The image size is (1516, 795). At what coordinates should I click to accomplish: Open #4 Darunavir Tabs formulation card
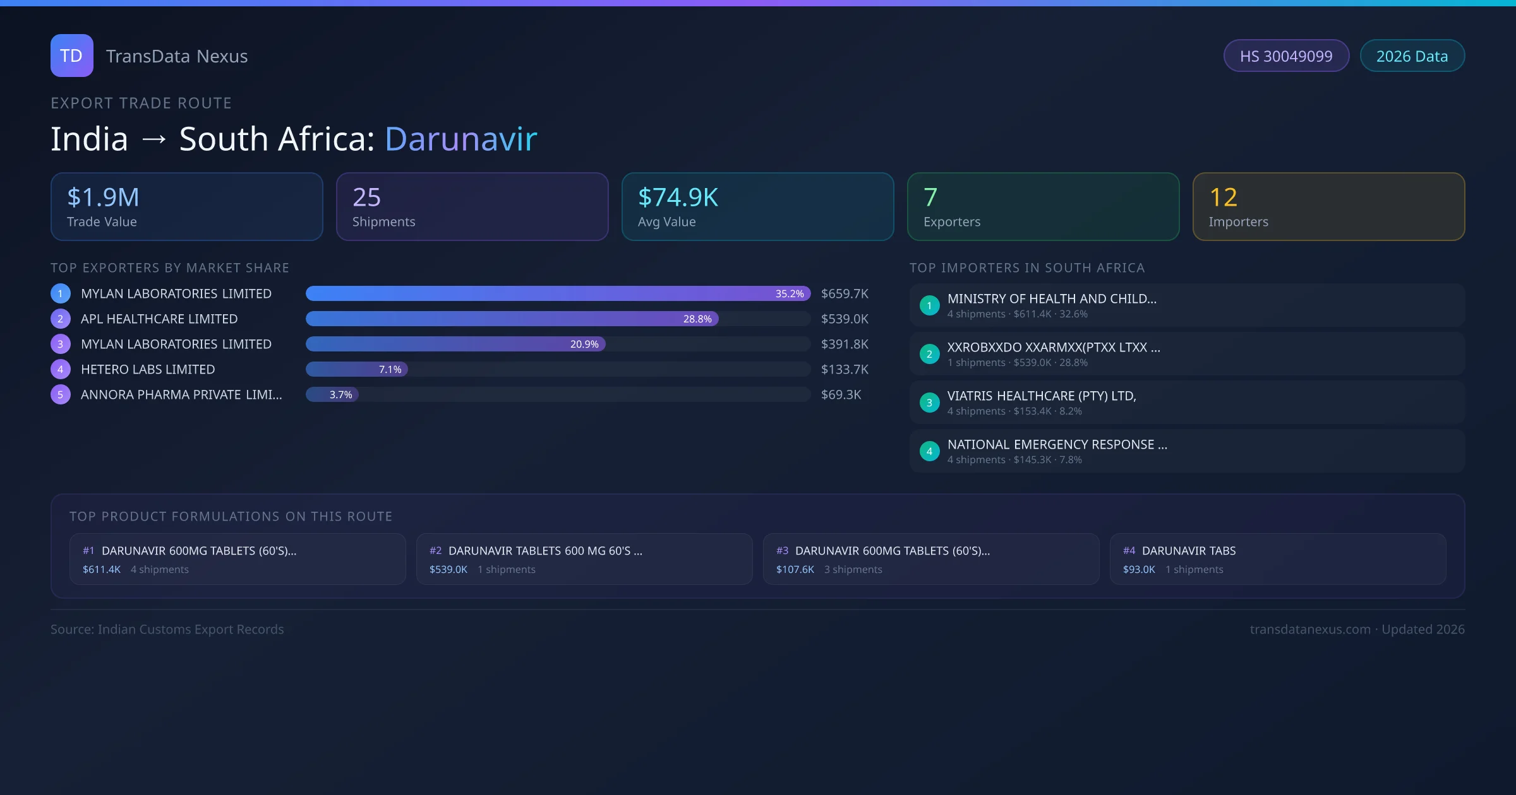click(x=1277, y=559)
